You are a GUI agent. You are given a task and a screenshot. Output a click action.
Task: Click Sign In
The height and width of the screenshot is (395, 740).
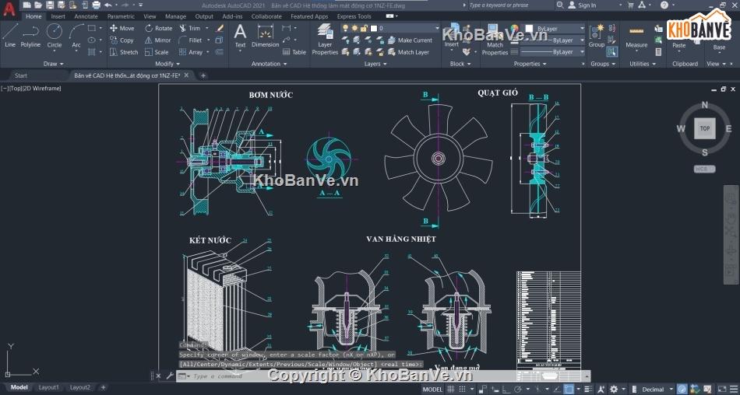click(582, 5)
